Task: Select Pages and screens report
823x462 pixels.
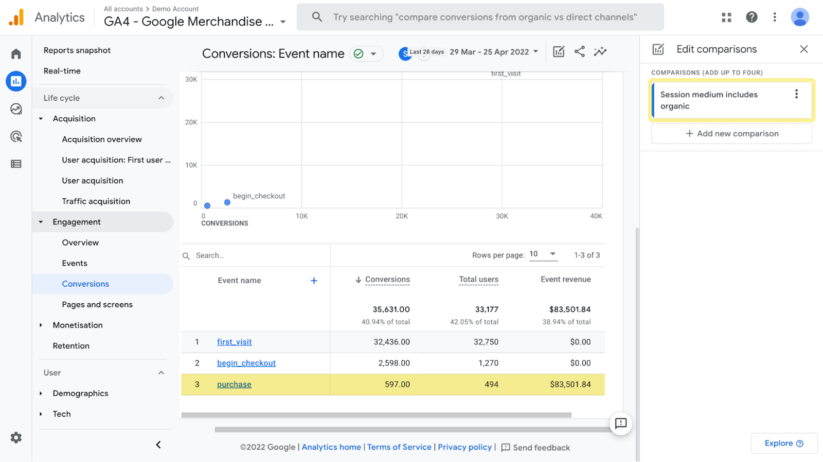Action: click(x=97, y=305)
